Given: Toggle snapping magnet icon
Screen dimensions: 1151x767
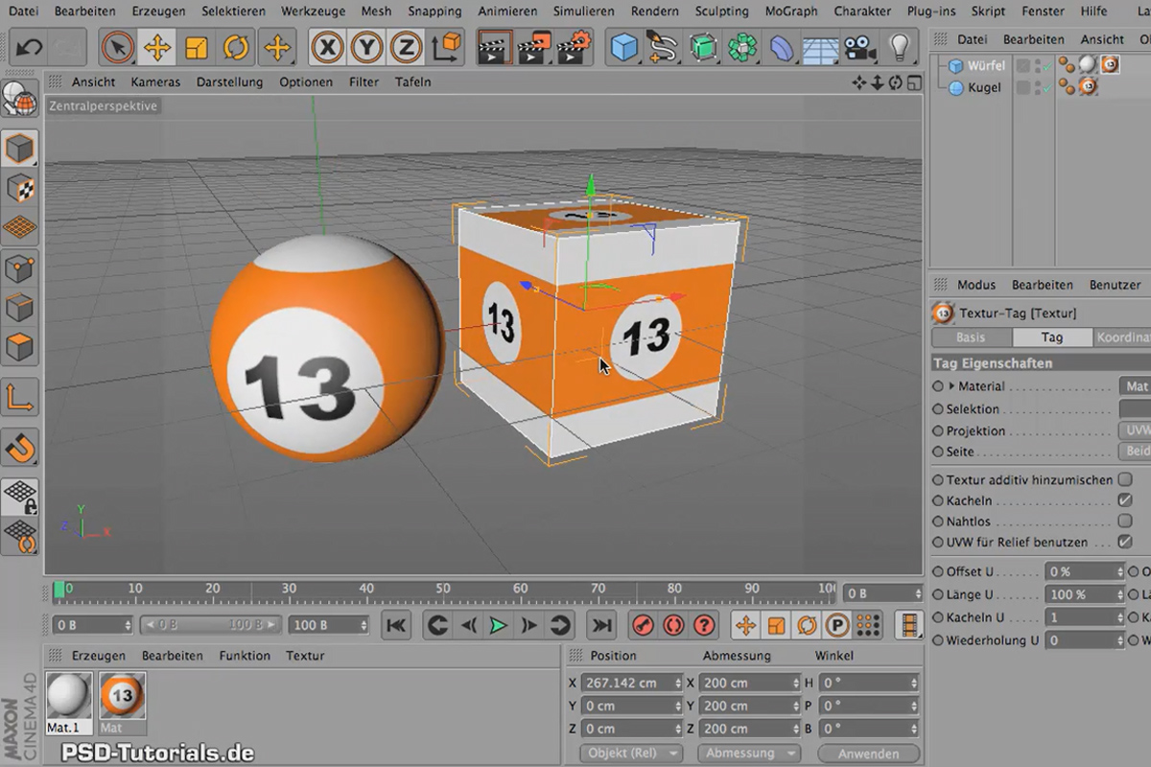Looking at the screenshot, I should tap(20, 447).
